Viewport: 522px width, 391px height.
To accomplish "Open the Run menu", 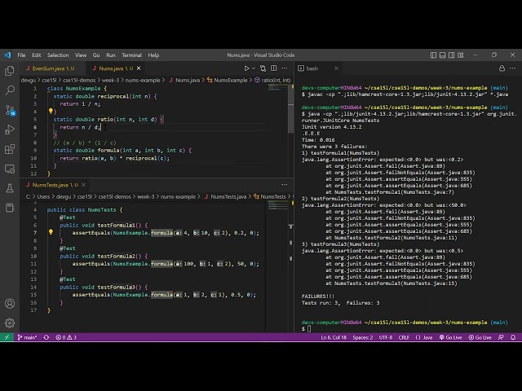I will 111,55.
